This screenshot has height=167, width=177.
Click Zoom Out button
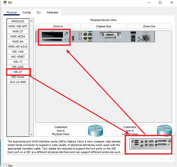coord(149,26)
